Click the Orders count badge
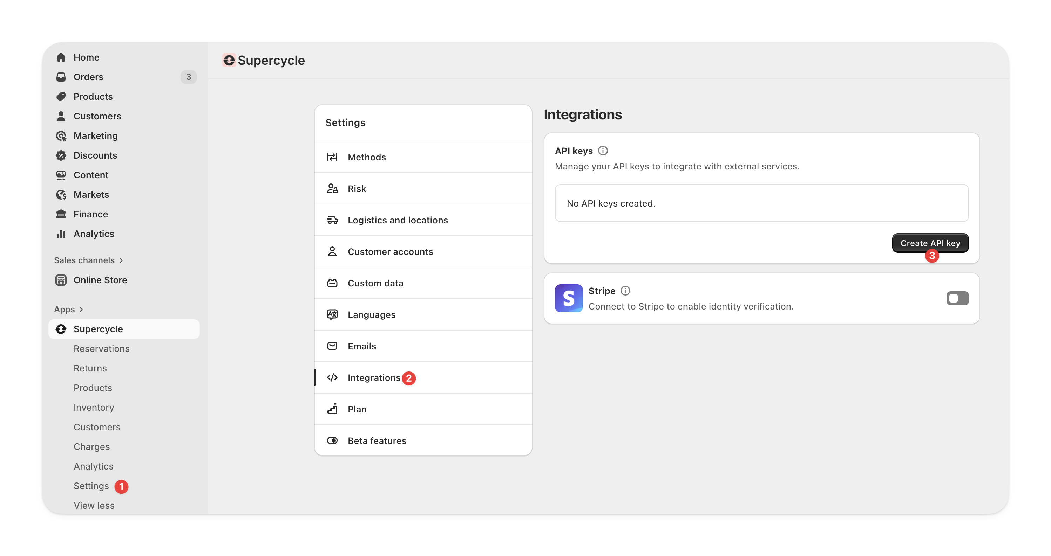1051x556 pixels. (189, 77)
